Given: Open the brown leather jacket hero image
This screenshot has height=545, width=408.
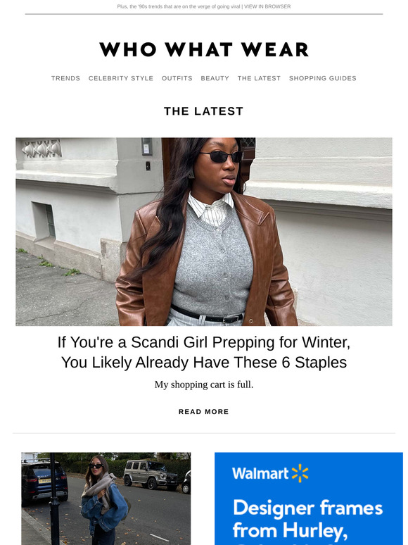Looking at the screenshot, I should pos(204,232).
